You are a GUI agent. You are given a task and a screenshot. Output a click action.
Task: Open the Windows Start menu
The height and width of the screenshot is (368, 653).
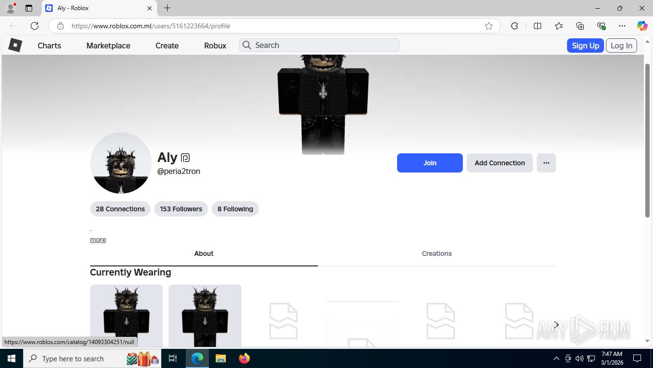(12, 358)
